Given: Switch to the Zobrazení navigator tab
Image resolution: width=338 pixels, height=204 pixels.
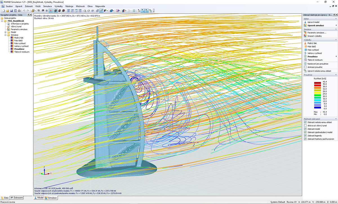Looking at the screenshot, I should 17,198.
